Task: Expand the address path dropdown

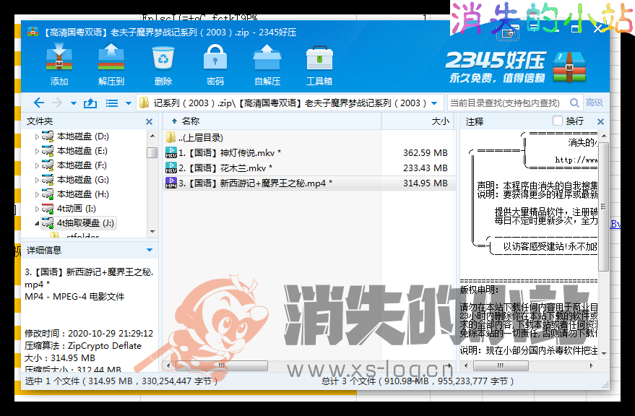Action: coord(435,103)
